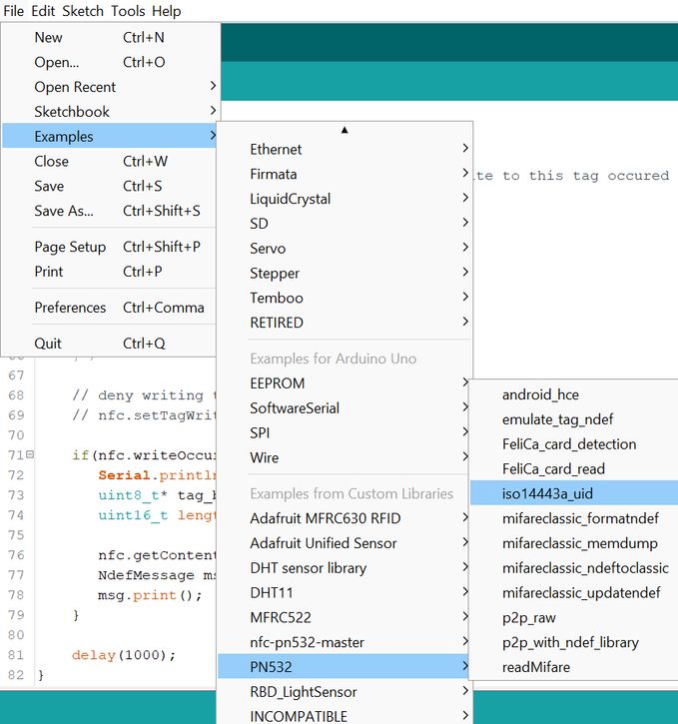Choose New from the File menu

tap(110, 37)
